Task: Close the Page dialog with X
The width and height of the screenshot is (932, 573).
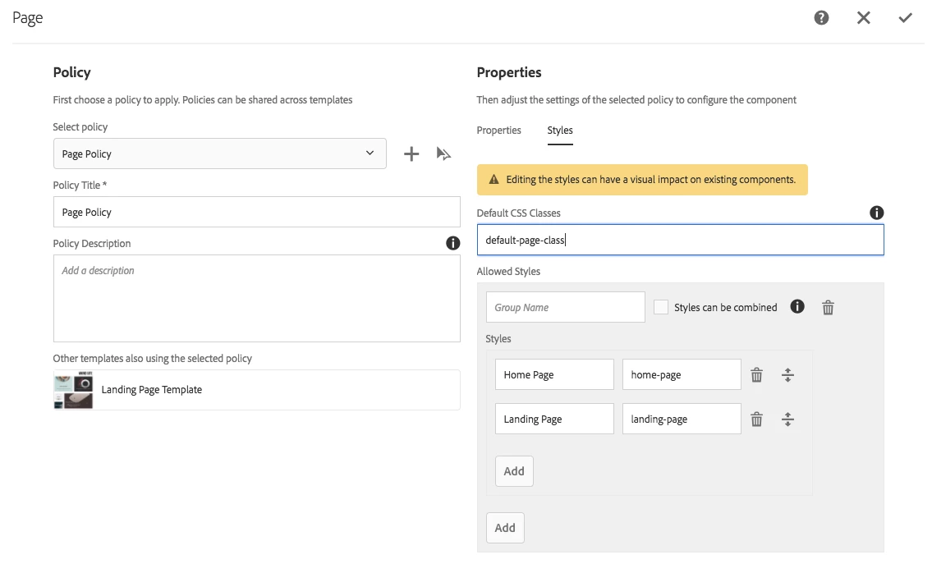Action: [863, 17]
